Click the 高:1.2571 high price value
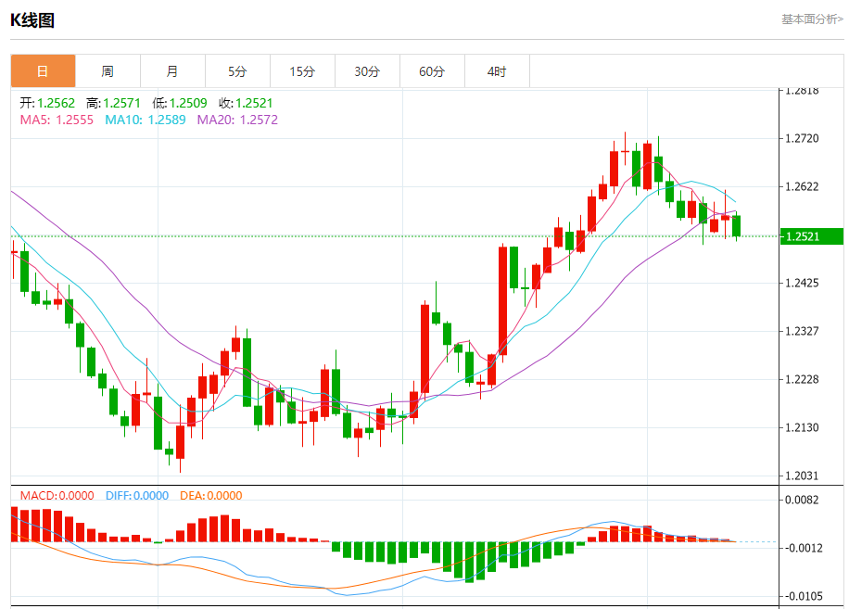 click(113, 103)
